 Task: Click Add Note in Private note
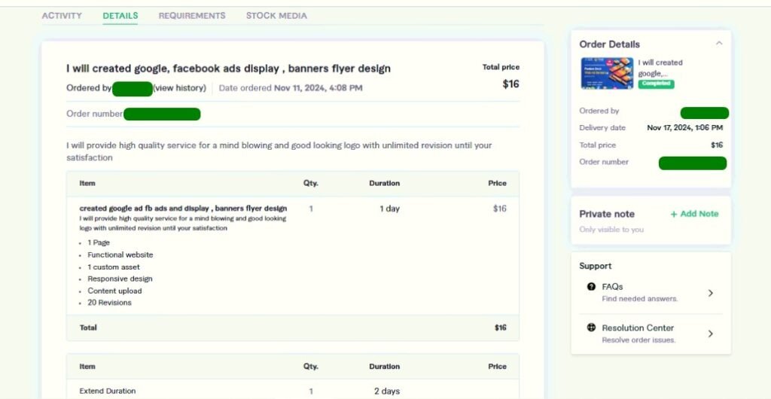click(x=699, y=214)
